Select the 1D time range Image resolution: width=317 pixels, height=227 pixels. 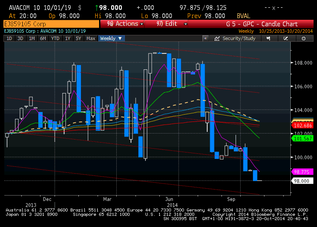(x=9, y=38)
